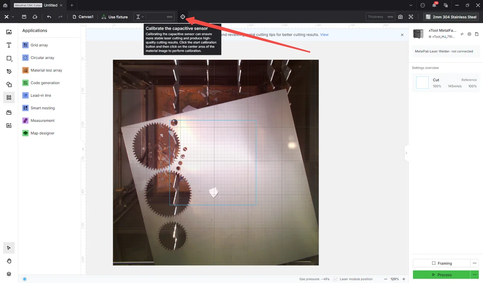This screenshot has width=483, height=283.
Task: Click the green Process button
Action: (441, 275)
